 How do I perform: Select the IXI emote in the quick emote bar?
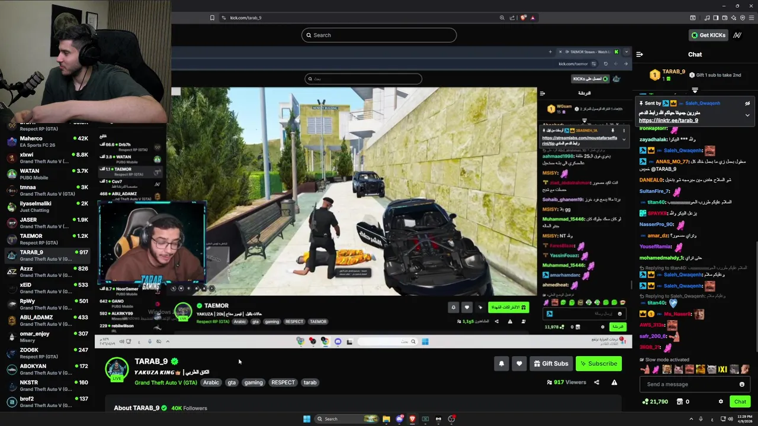[x=722, y=370]
